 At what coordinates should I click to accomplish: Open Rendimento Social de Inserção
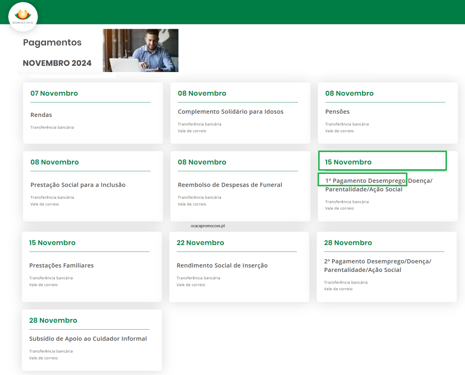click(222, 266)
